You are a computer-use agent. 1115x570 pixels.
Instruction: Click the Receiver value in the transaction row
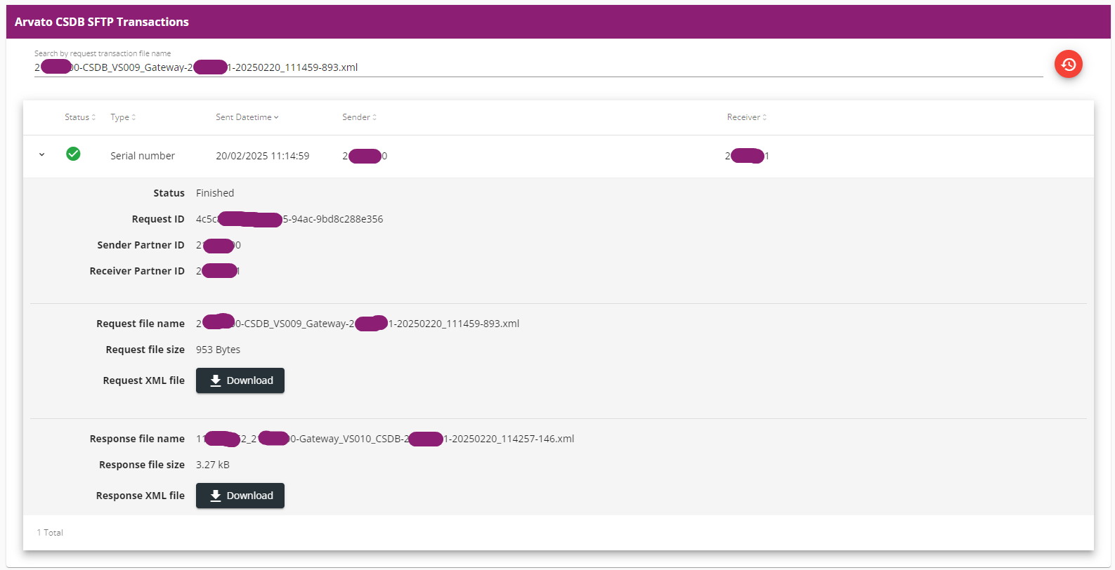747,156
